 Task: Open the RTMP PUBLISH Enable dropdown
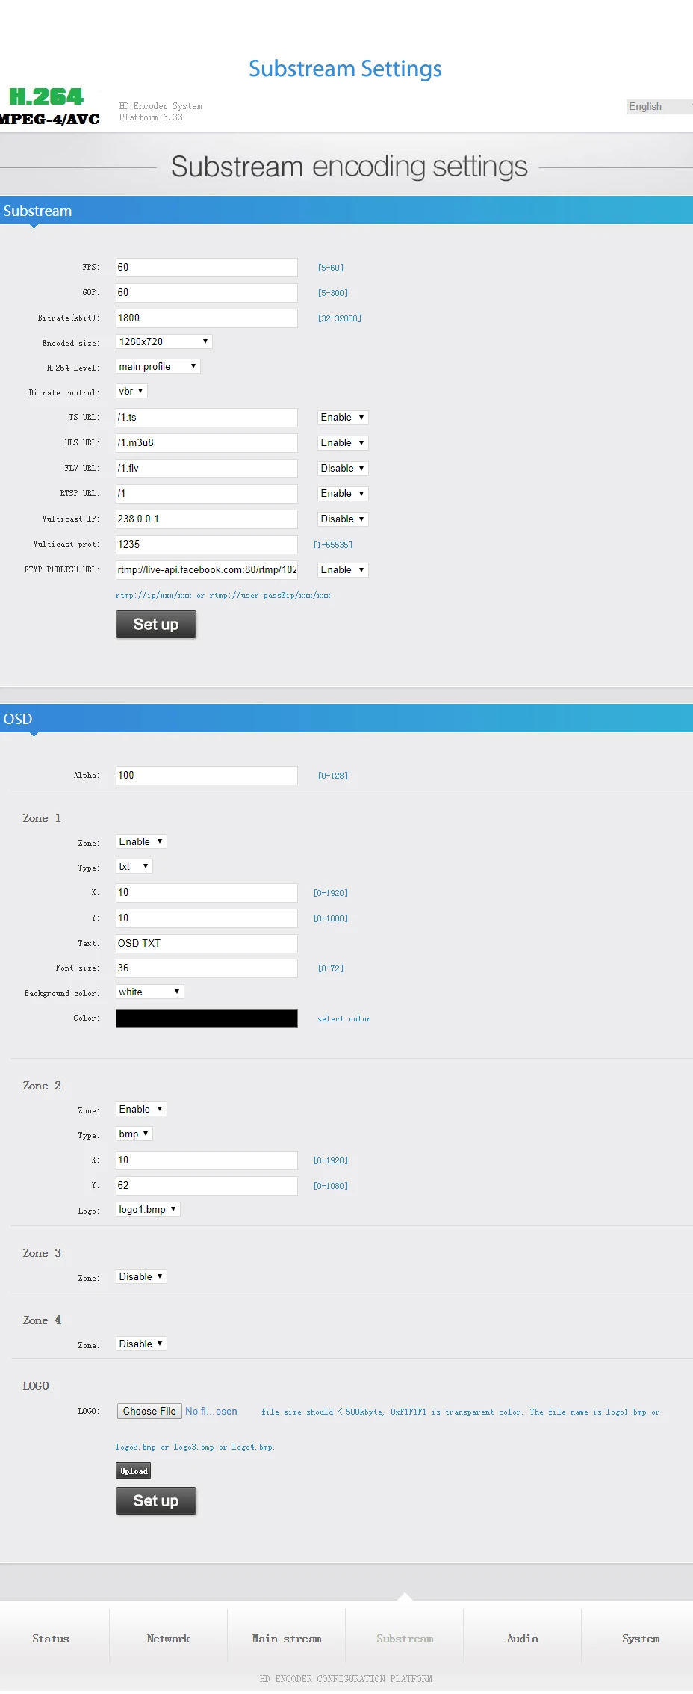tap(343, 570)
